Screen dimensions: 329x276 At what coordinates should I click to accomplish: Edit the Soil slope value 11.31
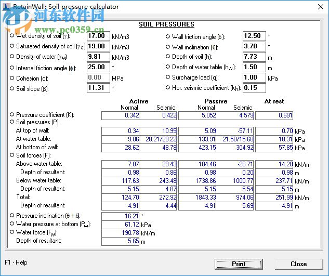point(98,88)
